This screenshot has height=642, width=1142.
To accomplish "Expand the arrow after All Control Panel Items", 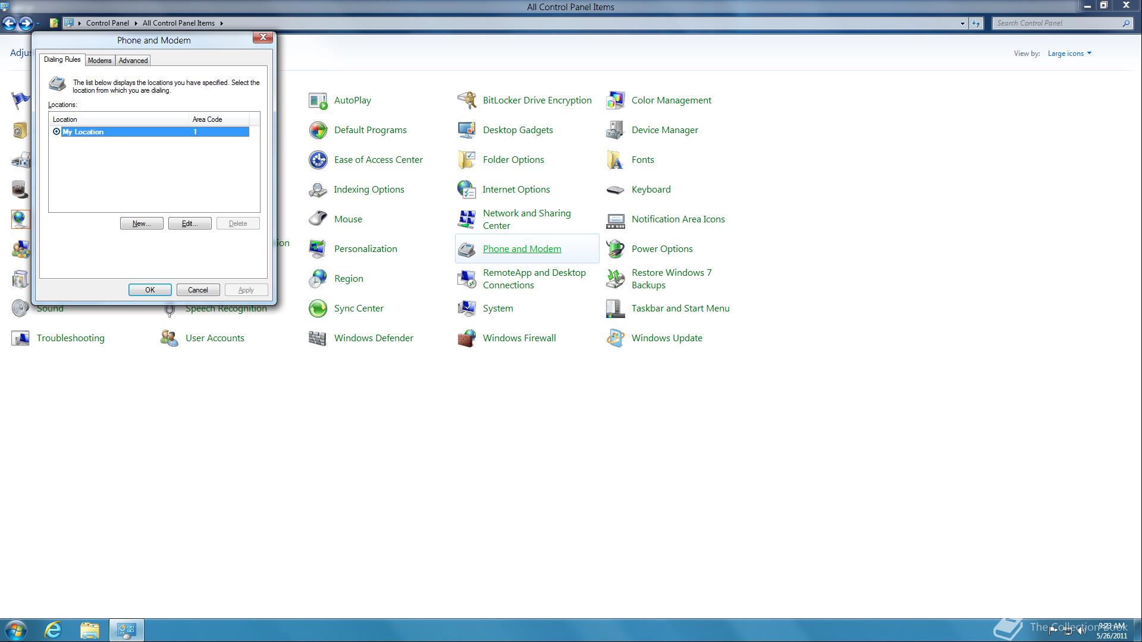I will tap(221, 23).
